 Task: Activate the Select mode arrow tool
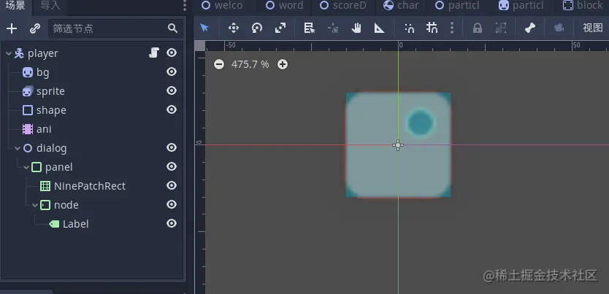pos(204,28)
